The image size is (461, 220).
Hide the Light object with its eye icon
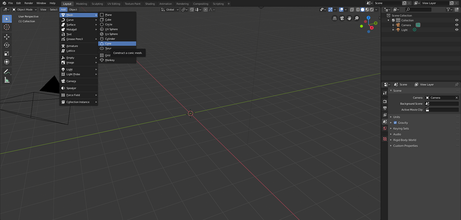(x=457, y=30)
